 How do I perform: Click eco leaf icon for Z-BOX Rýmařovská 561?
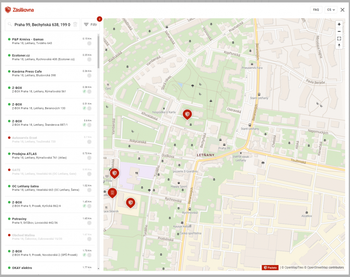click(x=84, y=92)
